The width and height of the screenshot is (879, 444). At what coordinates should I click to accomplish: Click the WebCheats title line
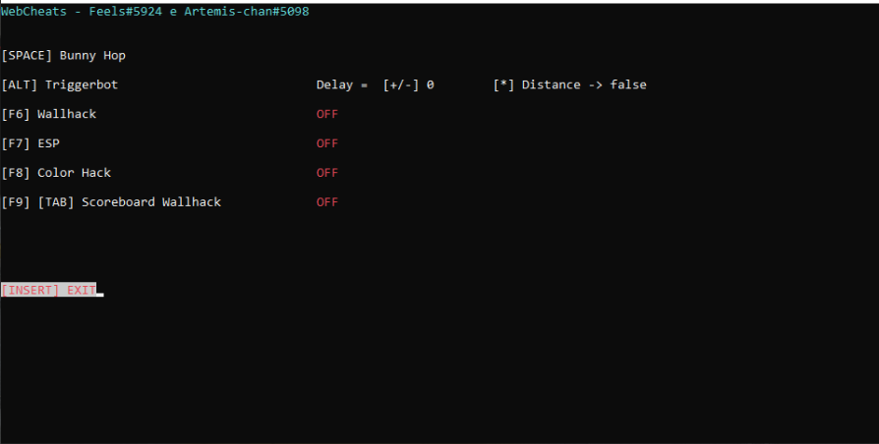click(154, 12)
